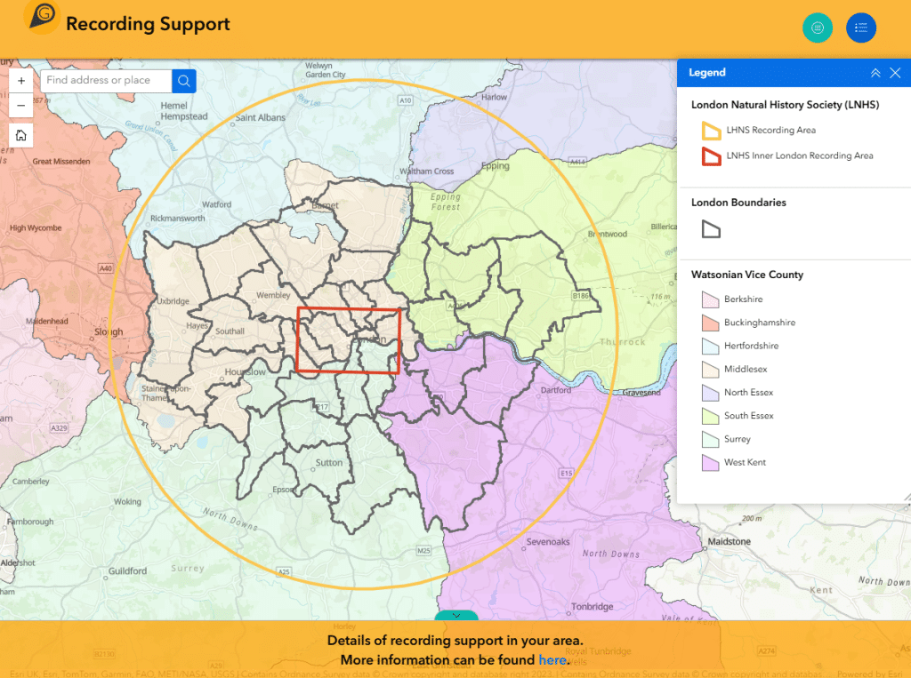Click 'London Natural History Society (LNHS)' heading
The height and width of the screenshot is (678, 911).
coord(785,105)
